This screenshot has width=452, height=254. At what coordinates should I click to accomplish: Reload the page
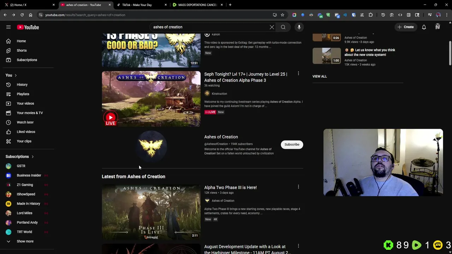[x=22, y=15]
